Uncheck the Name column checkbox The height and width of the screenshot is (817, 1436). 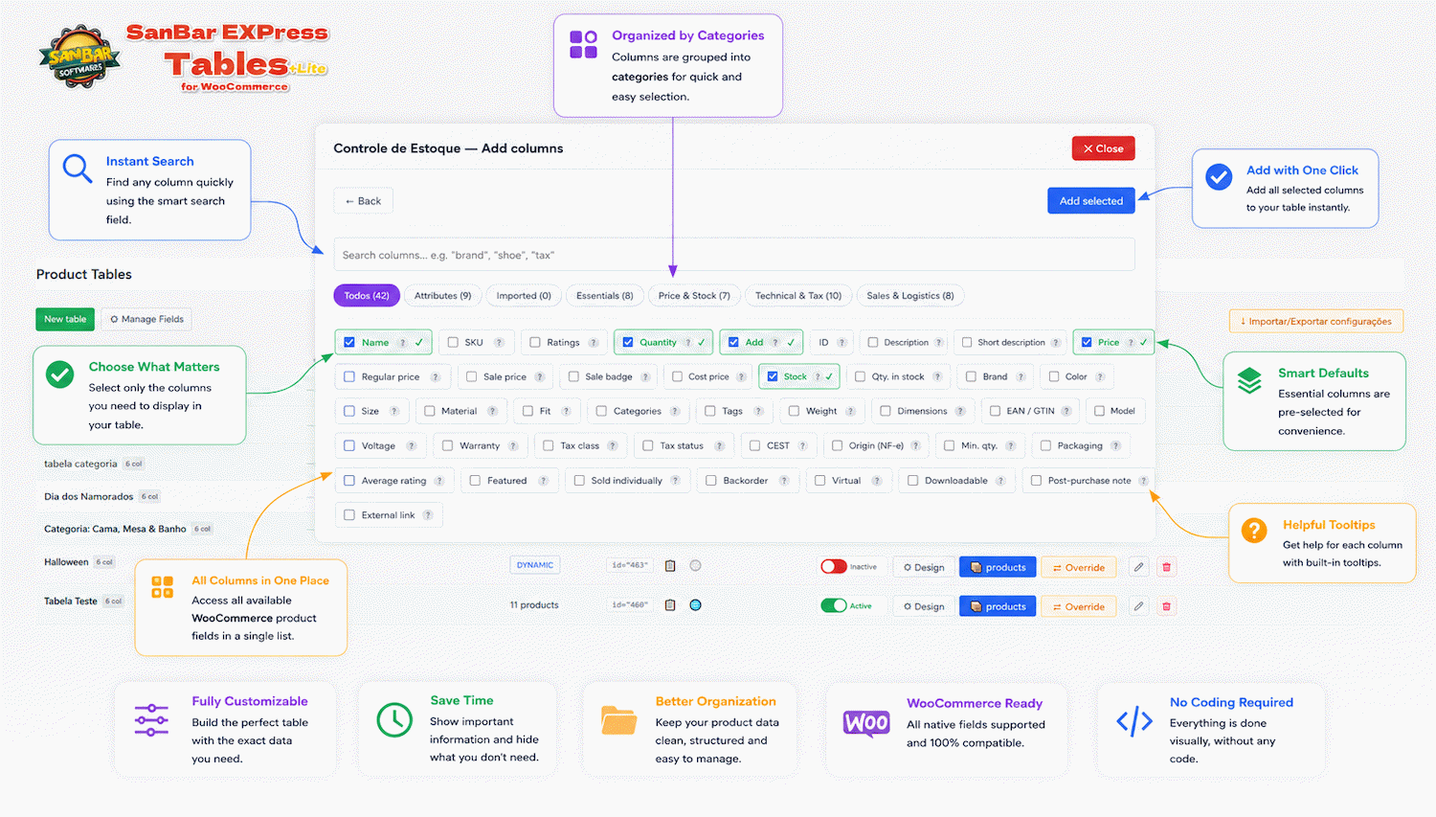coord(349,342)
